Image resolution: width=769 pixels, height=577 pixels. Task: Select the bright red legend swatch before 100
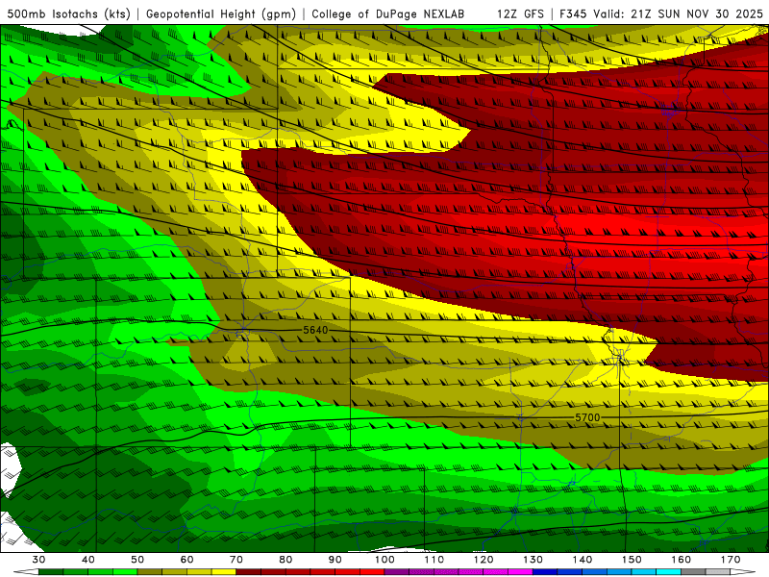[x=372, y=572]
